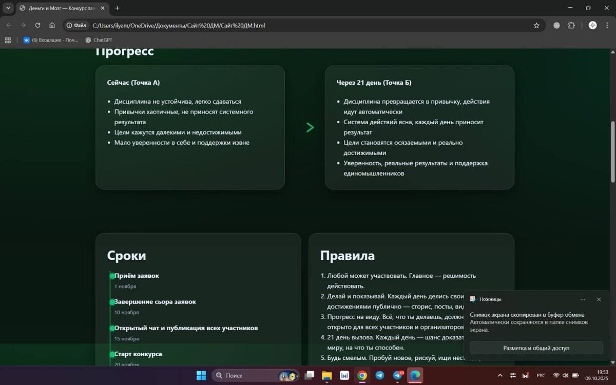Screen dimensions: 616x385
Task: Click the 15 ноября date text
Action: coord(126,338)
